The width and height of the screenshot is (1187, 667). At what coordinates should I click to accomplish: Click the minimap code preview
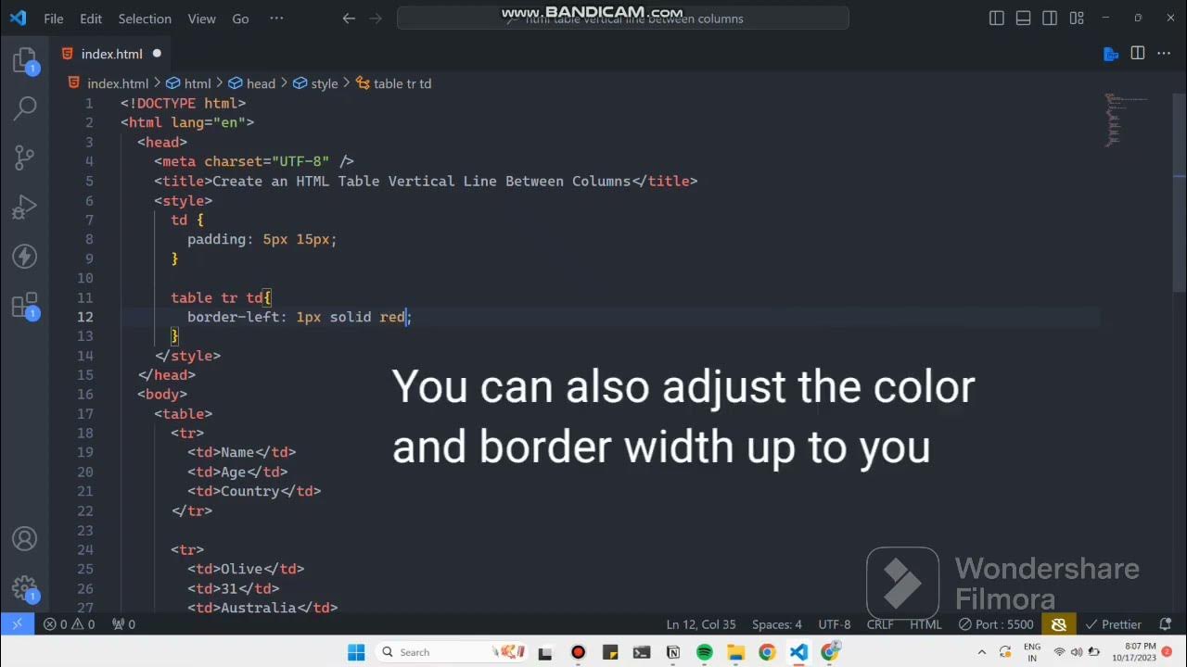tap(1126, 120)
